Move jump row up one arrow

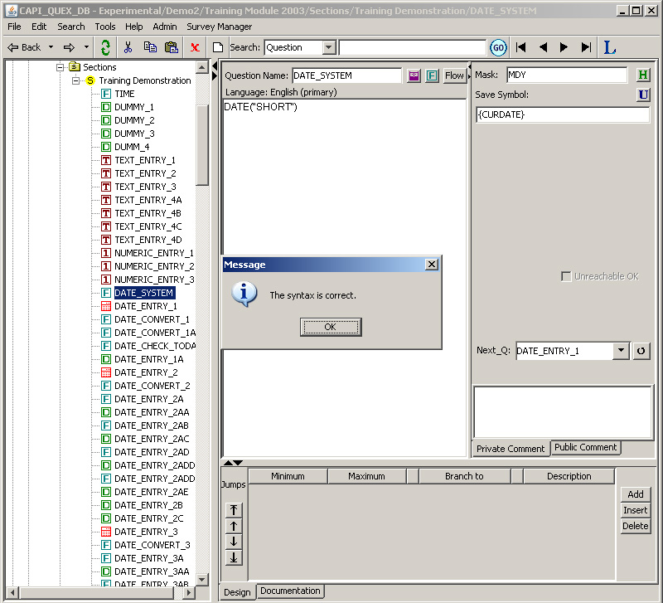click(x=234, y=526)
